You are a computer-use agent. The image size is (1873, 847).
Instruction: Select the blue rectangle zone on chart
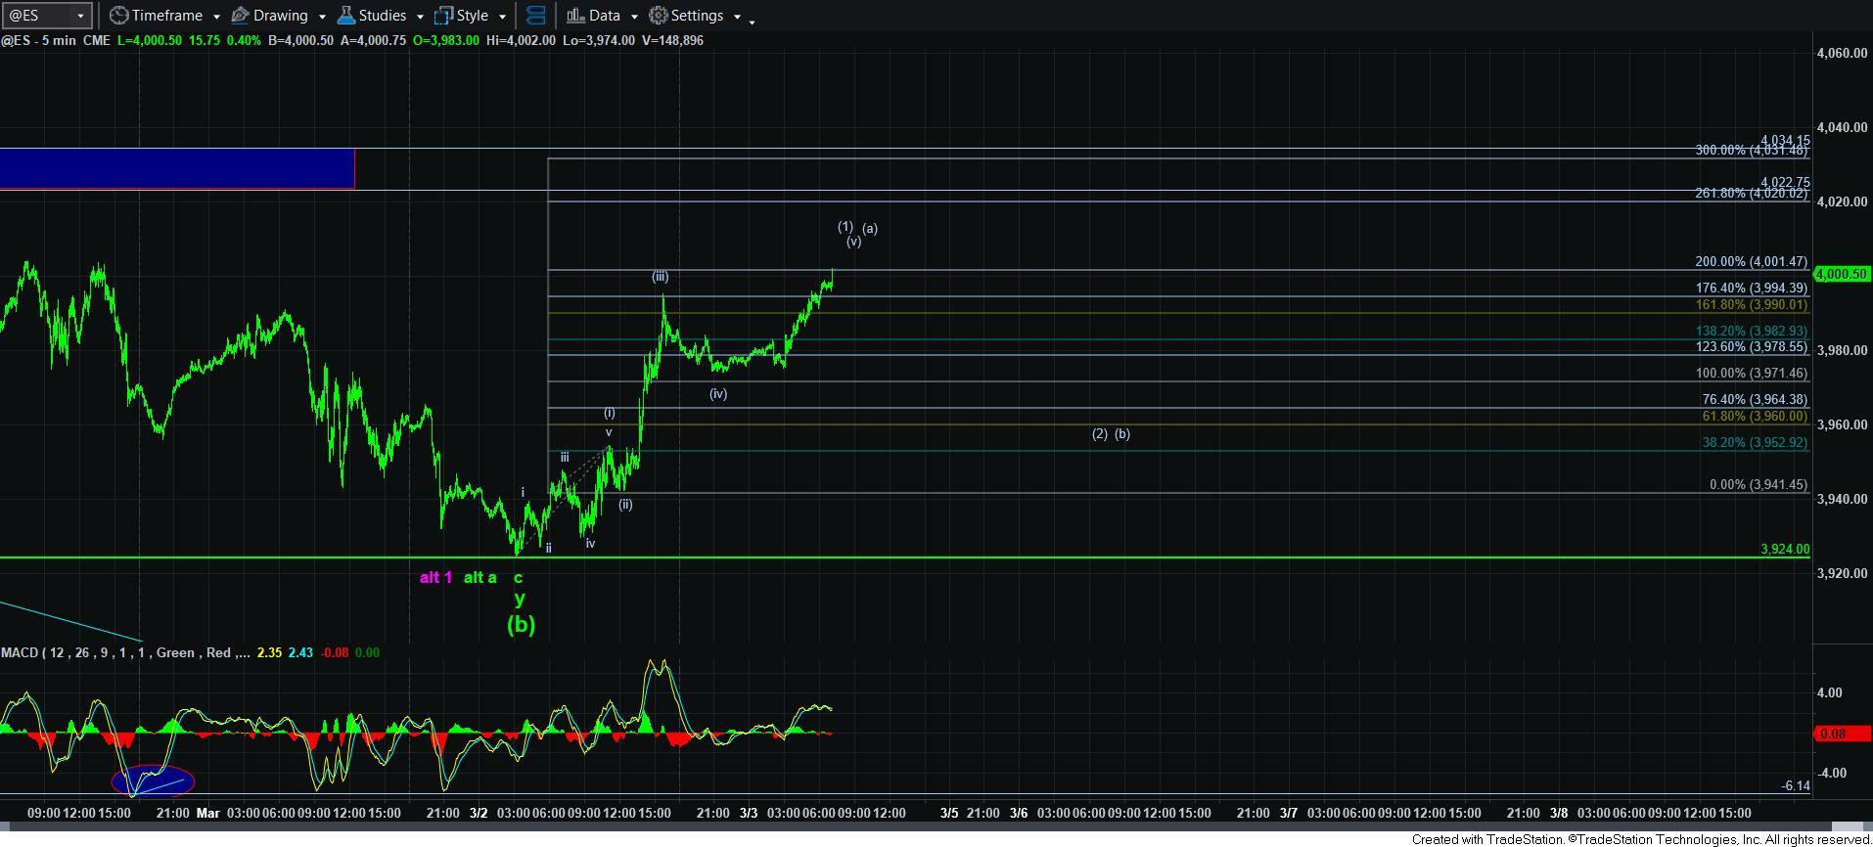coord(177,168)
